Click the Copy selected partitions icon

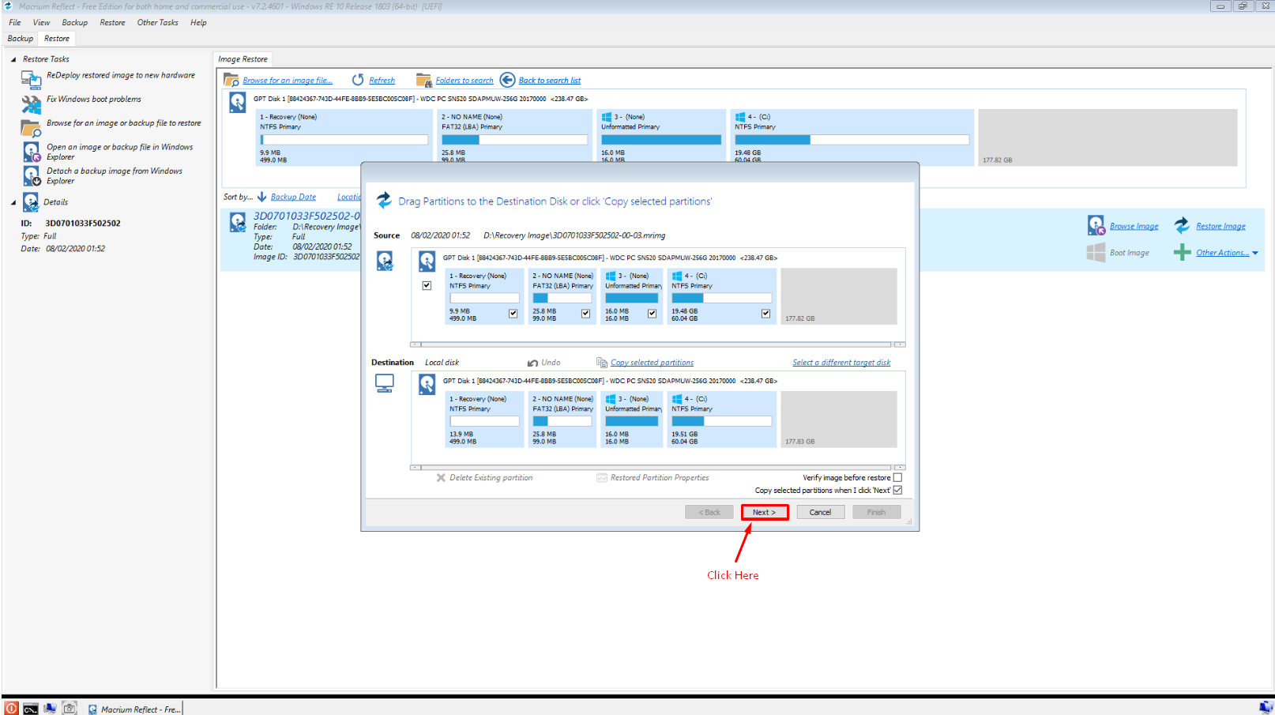coord(602,363)
